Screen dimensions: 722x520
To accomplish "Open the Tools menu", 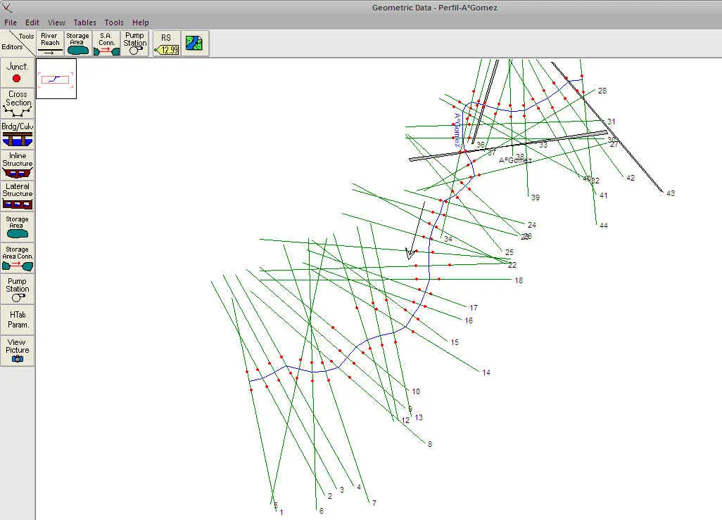I will [114, 22].
